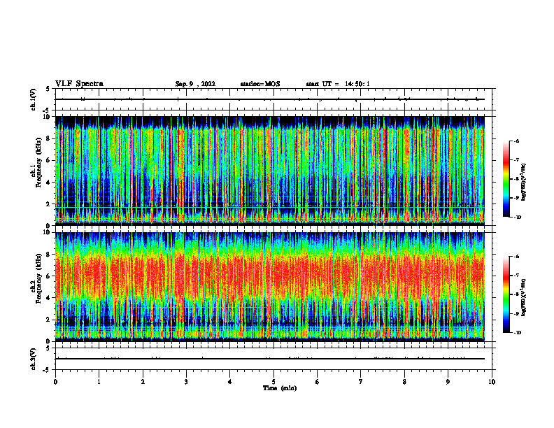Click the "4" kHz tick on ch.1 frequency axis
This screenshot has height=428, width=554.
49,183
